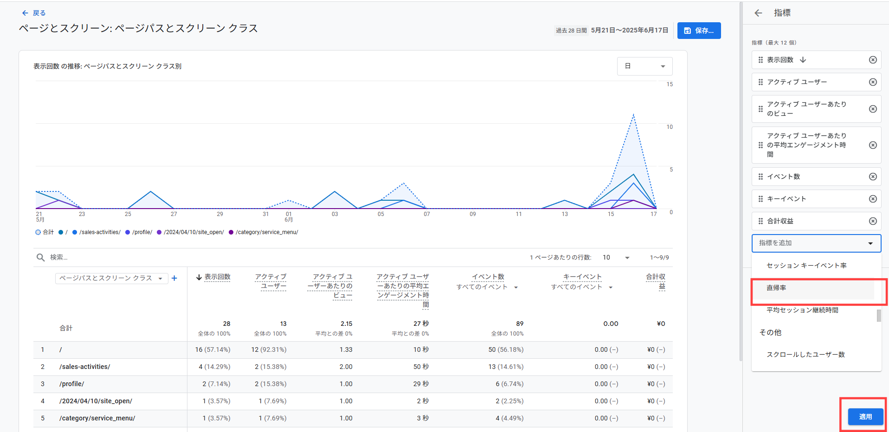
Task: Toggle /profile/ series in legend
Action: coord(139,232)
